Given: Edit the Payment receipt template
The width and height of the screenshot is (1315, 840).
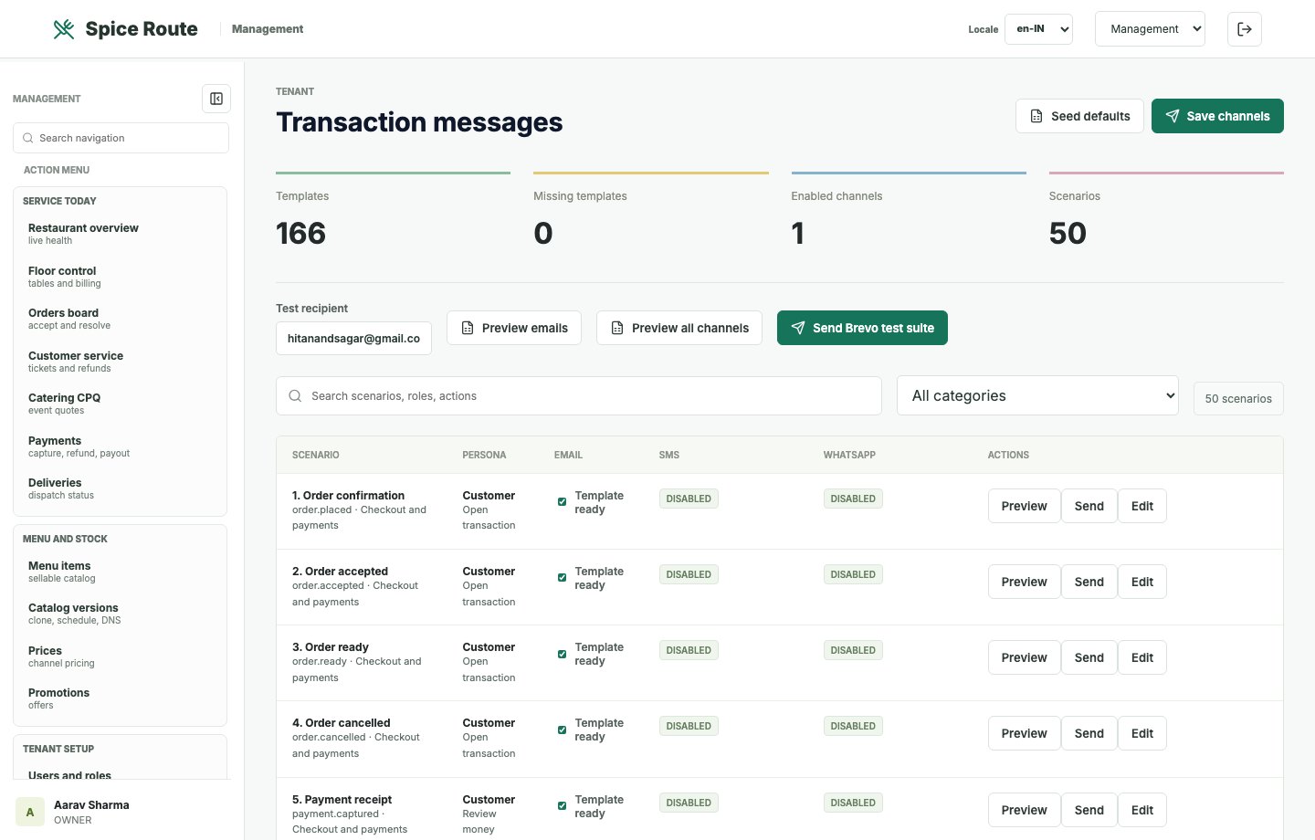Looking at the screenshot, I should (1142, 810).
